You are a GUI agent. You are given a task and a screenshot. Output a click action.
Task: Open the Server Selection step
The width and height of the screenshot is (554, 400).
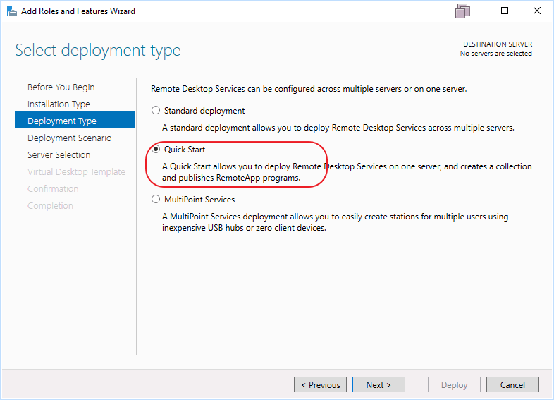tap(59, 155)
